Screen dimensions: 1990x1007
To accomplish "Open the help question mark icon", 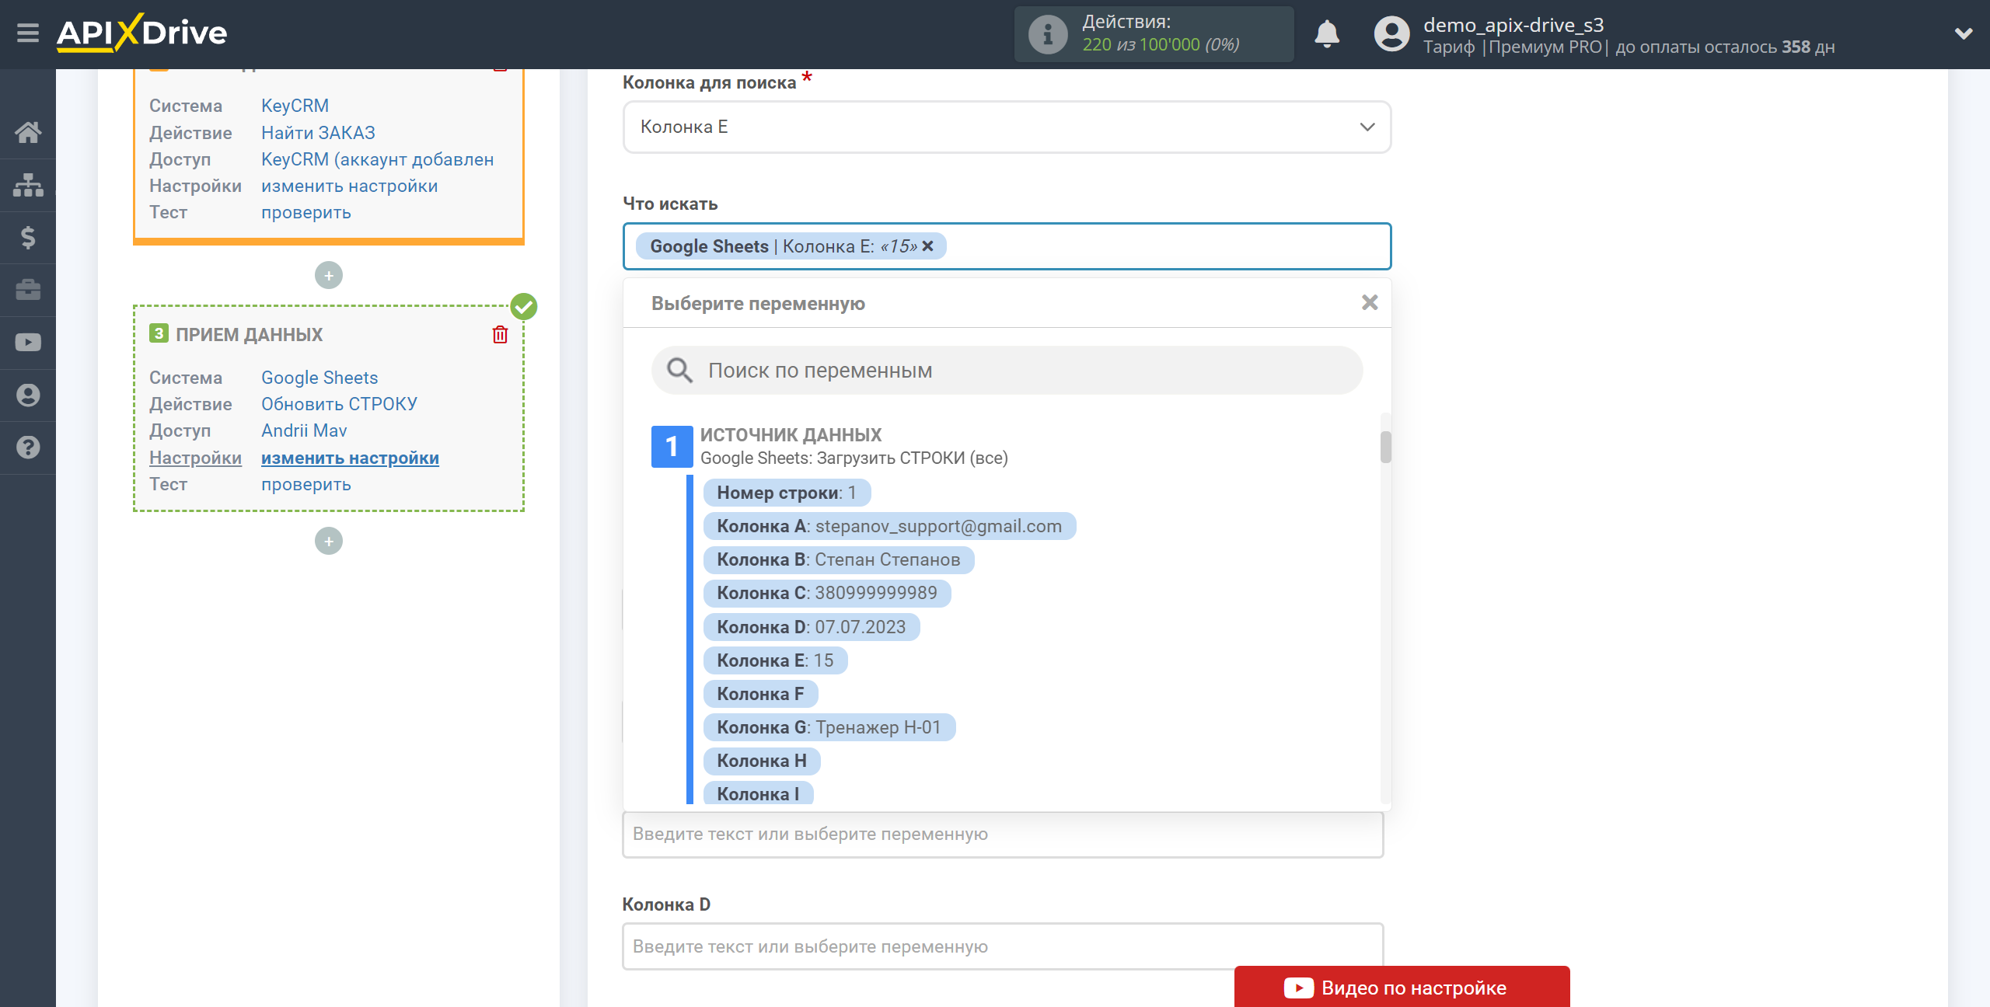I will (x=28, y=448).
